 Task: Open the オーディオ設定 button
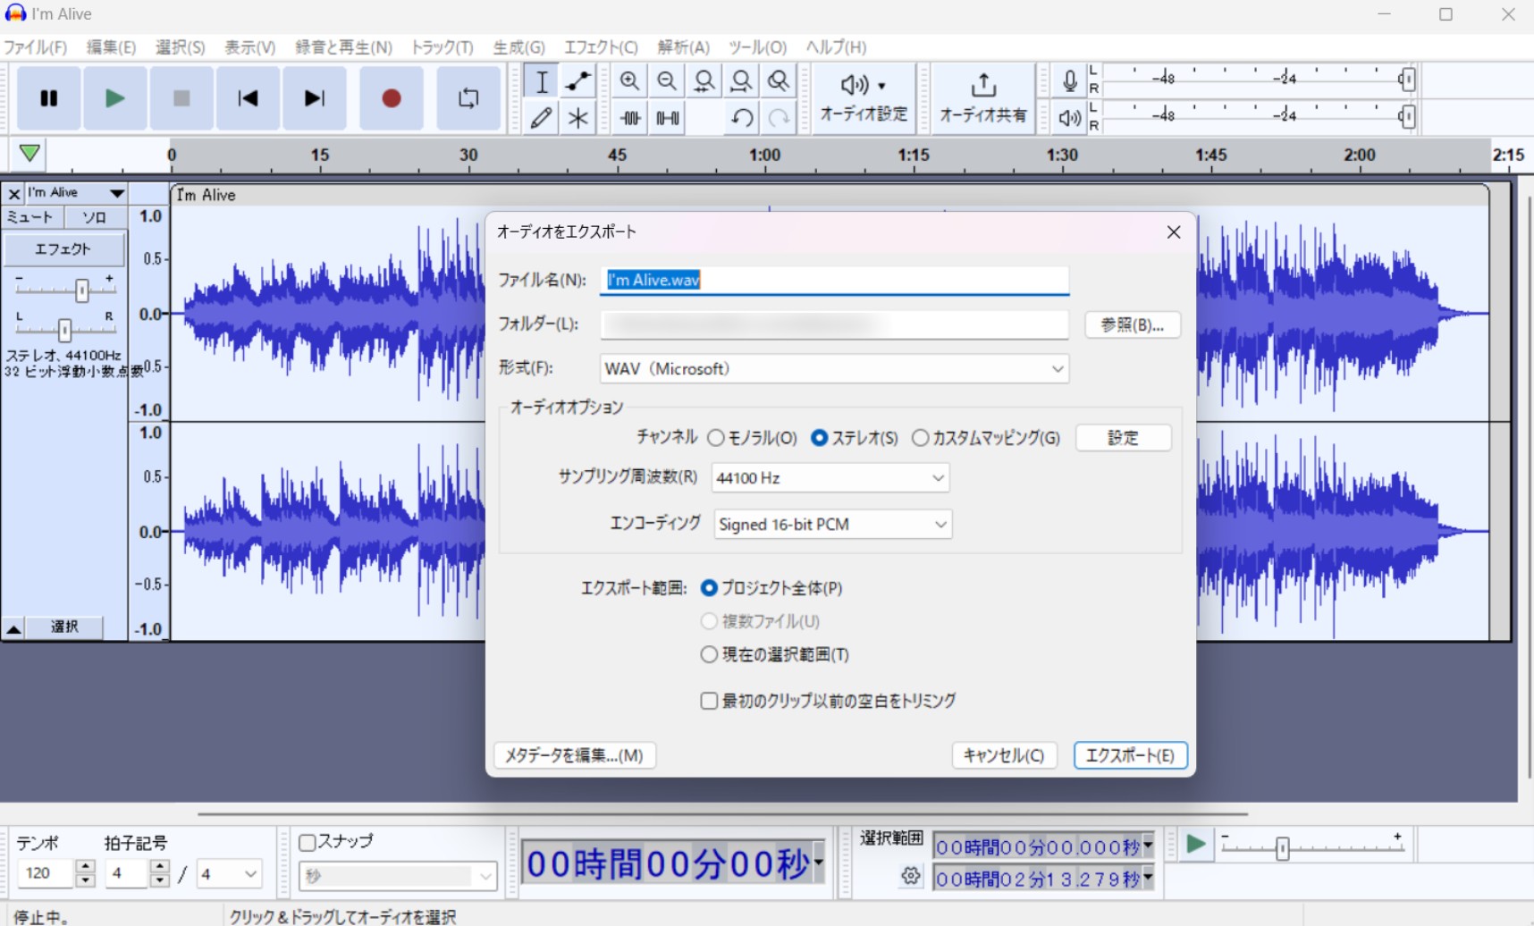click(864, 98)
